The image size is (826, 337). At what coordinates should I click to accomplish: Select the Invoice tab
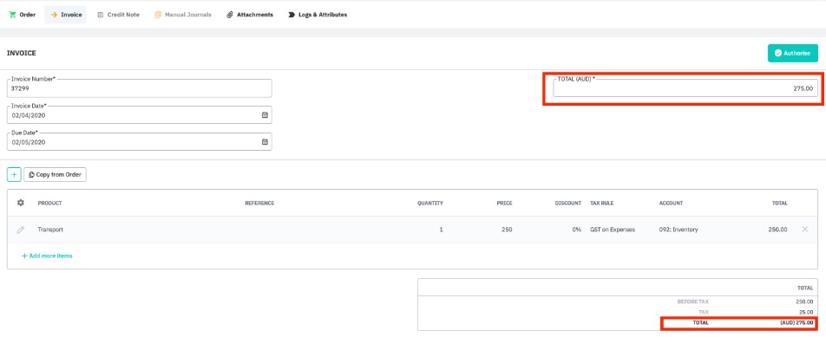click(66, 15)
